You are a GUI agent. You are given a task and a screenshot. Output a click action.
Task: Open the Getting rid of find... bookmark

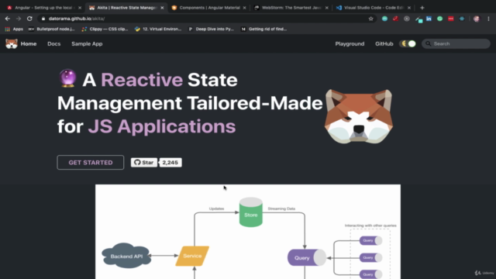[264, 29]
